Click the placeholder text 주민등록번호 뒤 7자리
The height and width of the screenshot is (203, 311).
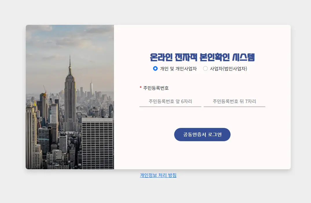234,101
